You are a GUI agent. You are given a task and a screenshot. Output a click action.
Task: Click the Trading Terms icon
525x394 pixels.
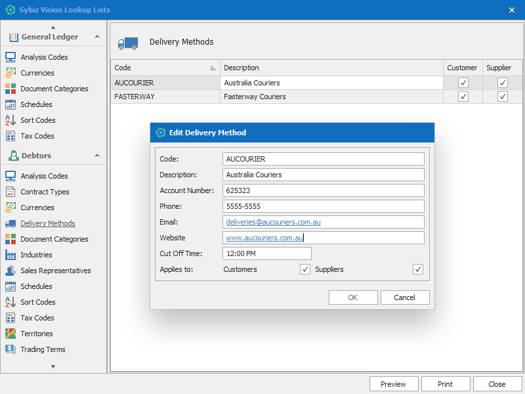click(10, 349)
